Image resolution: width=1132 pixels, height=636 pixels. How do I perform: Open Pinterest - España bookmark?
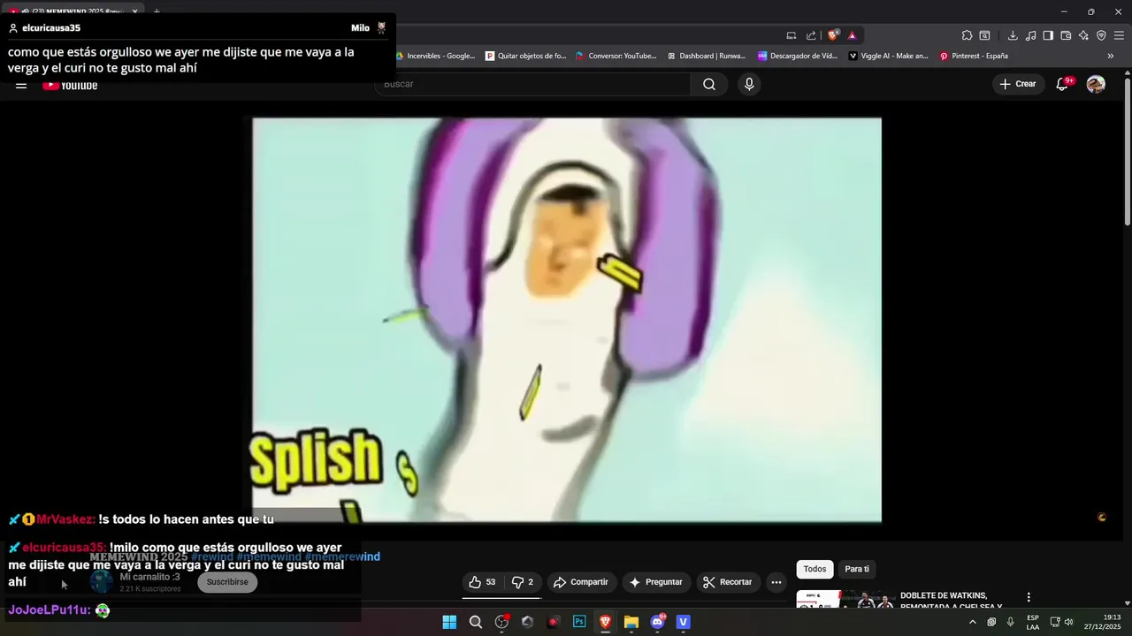pyautogui.click(x=974, y=56)
